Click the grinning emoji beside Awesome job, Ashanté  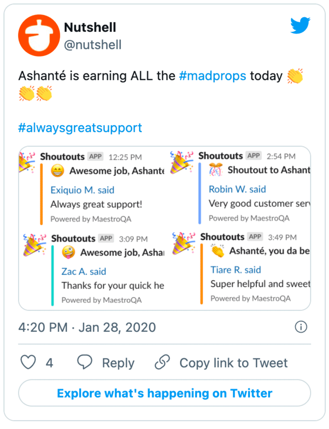pos(57,171)
